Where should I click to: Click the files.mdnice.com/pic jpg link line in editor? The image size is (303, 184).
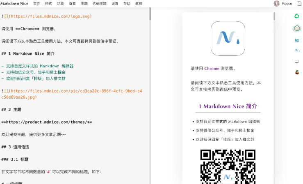pyautogui.click(x=72, y=94)
